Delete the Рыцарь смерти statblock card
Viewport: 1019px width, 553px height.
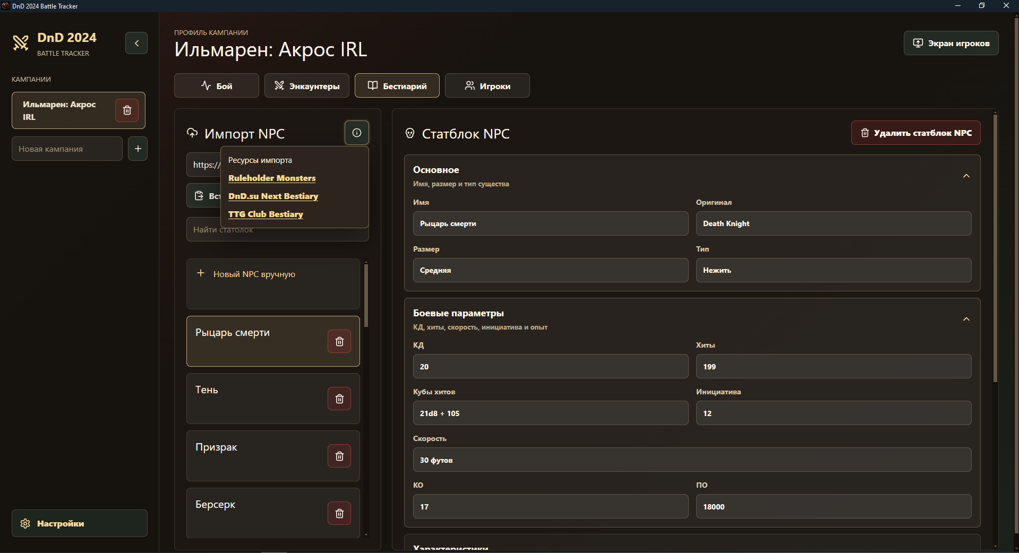(339, 341)
